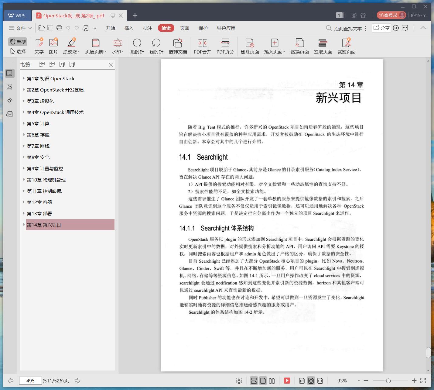Switch to the 特色应用 tab
The width and height of the screenshot is (434, 390).
pos(226,28)
